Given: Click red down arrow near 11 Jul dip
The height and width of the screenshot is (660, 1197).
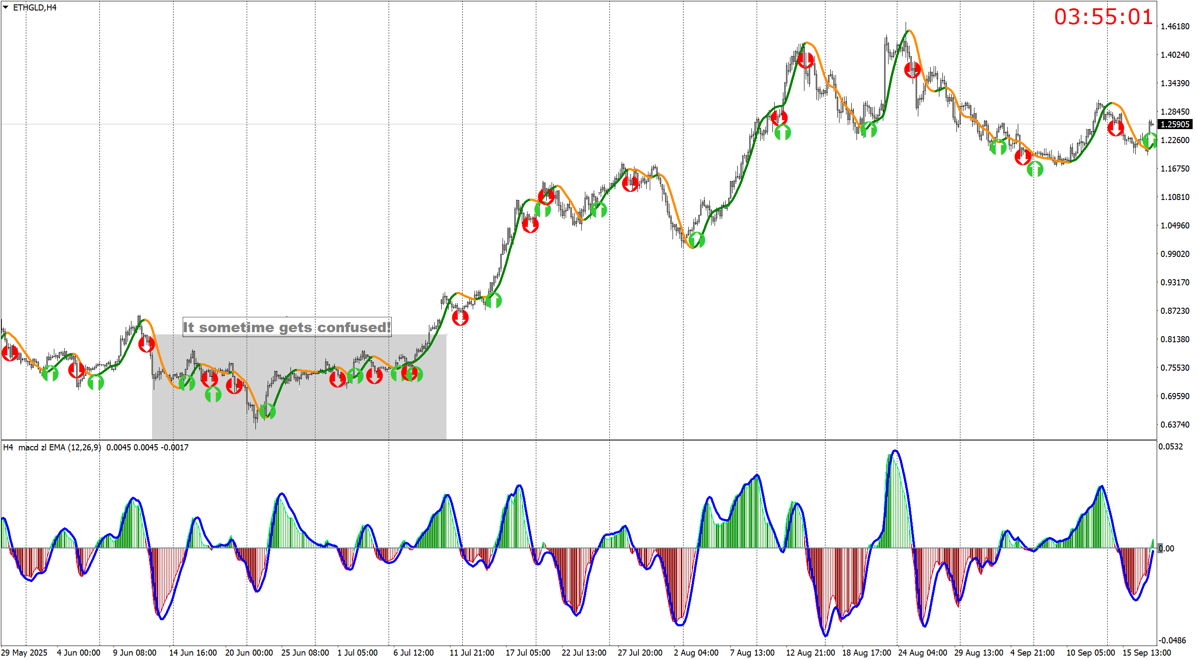Looking at the screenshot, I should (x=460, y=317).
